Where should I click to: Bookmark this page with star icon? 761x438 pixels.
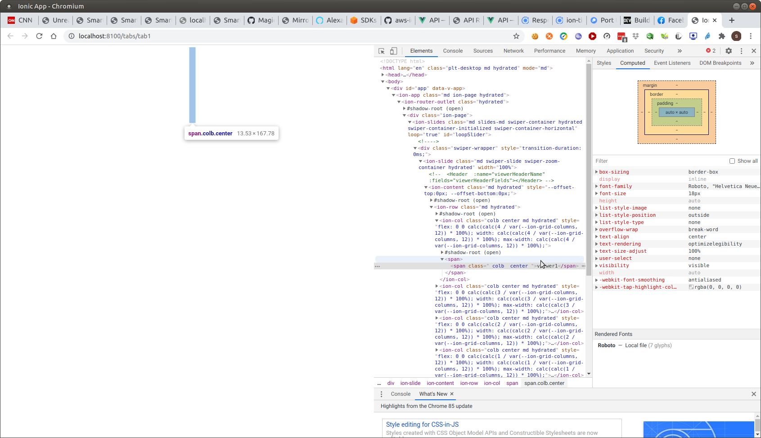click(516, 36)
